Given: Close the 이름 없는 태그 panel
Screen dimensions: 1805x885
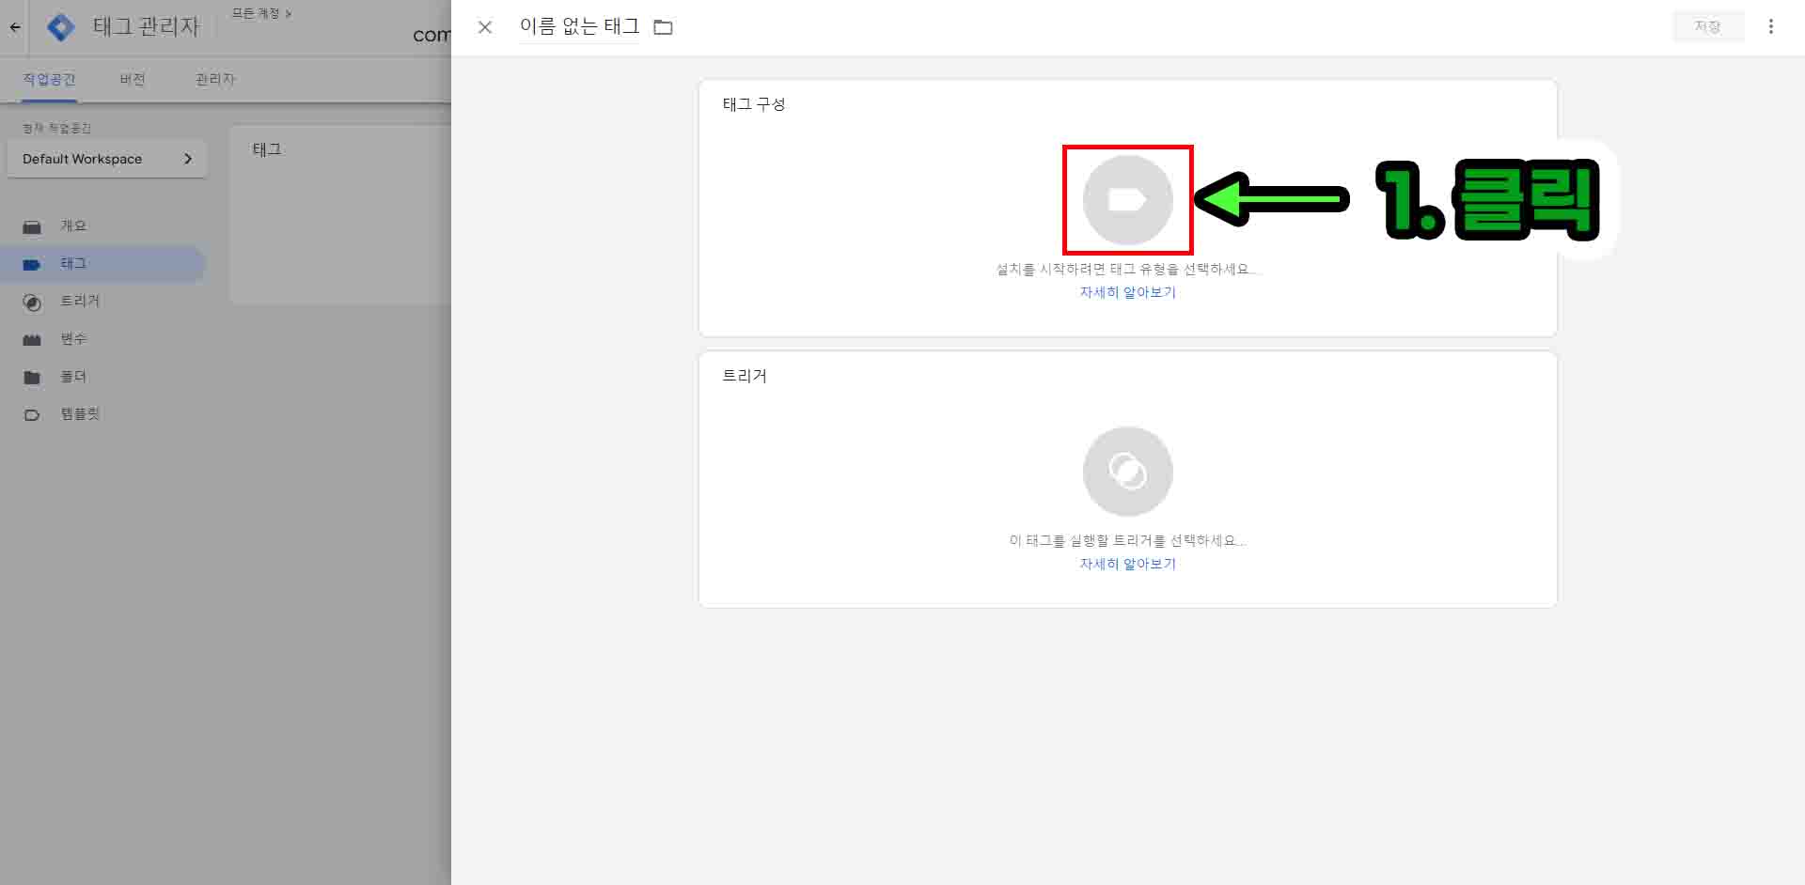Looking at the screenshot, I should tap(485, 27).
